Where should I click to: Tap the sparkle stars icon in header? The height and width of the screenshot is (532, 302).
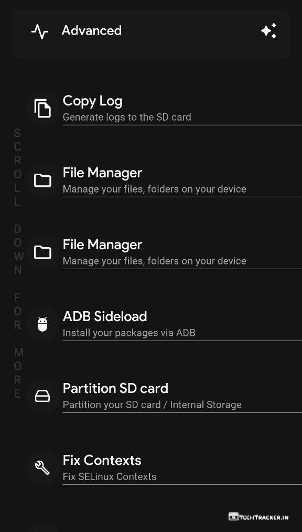click(269, 31)
